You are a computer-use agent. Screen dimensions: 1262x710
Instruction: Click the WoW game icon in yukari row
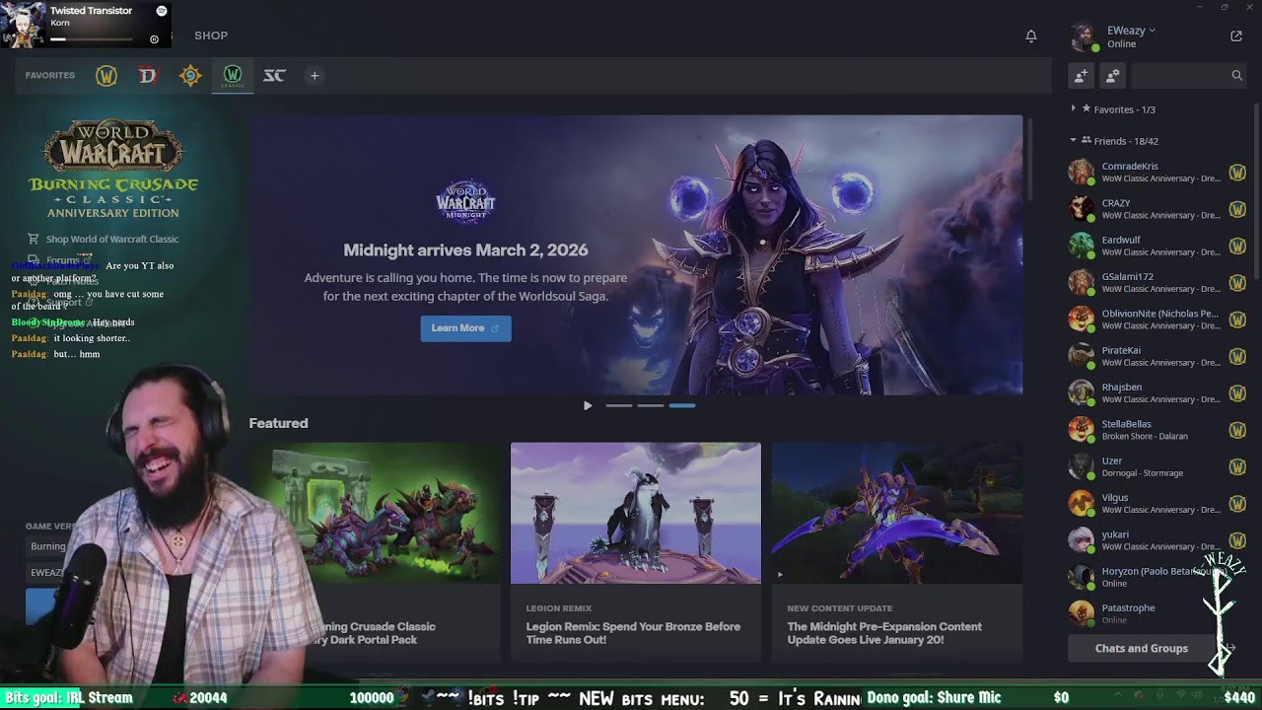pos(1237,540)
